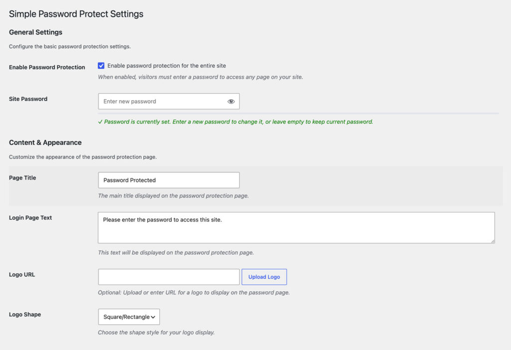
Task: Edit the Login Page Text box
Action: [296, 227]
